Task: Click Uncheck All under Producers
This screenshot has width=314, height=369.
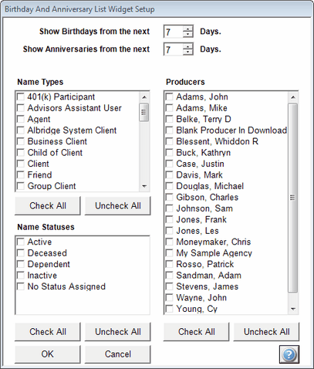Action: point(266,332)
